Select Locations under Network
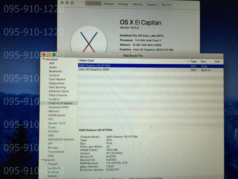 point(54,168)
